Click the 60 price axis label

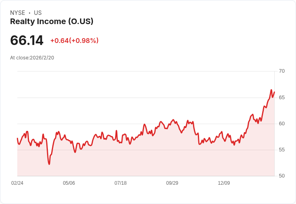[282, 124]
